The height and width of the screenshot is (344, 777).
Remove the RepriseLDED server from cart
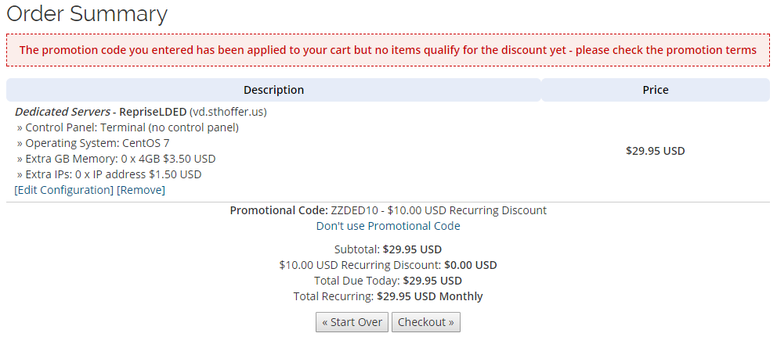(141, 190)
